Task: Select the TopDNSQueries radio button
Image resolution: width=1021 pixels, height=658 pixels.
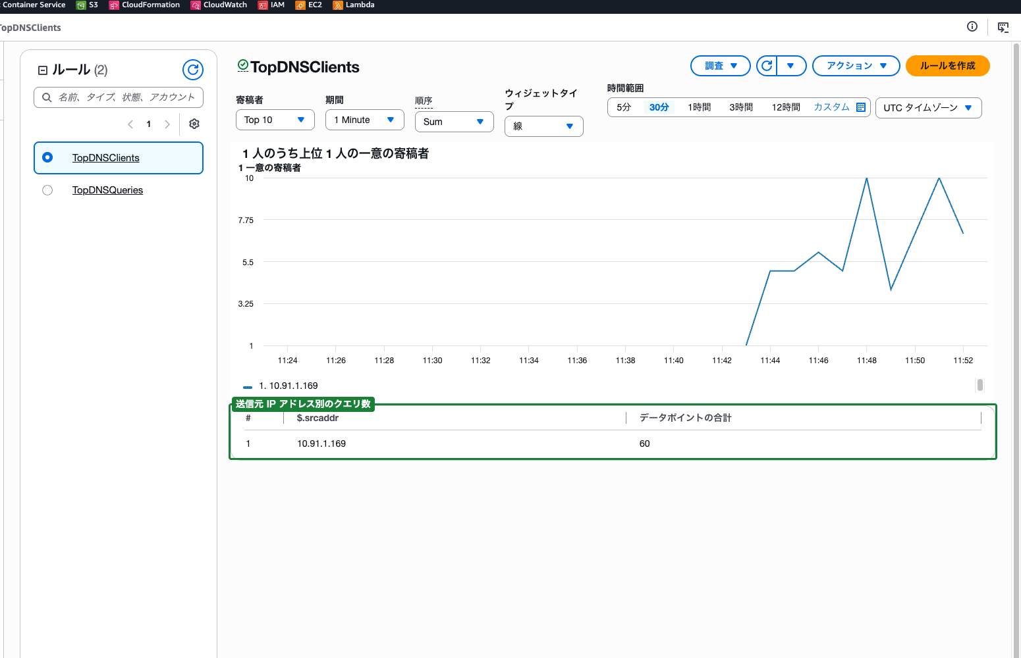Action: point(47,190)
